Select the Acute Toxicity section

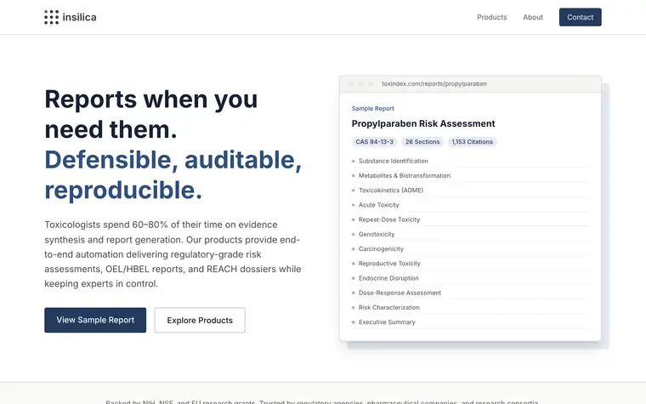click(x=470, y=205)
